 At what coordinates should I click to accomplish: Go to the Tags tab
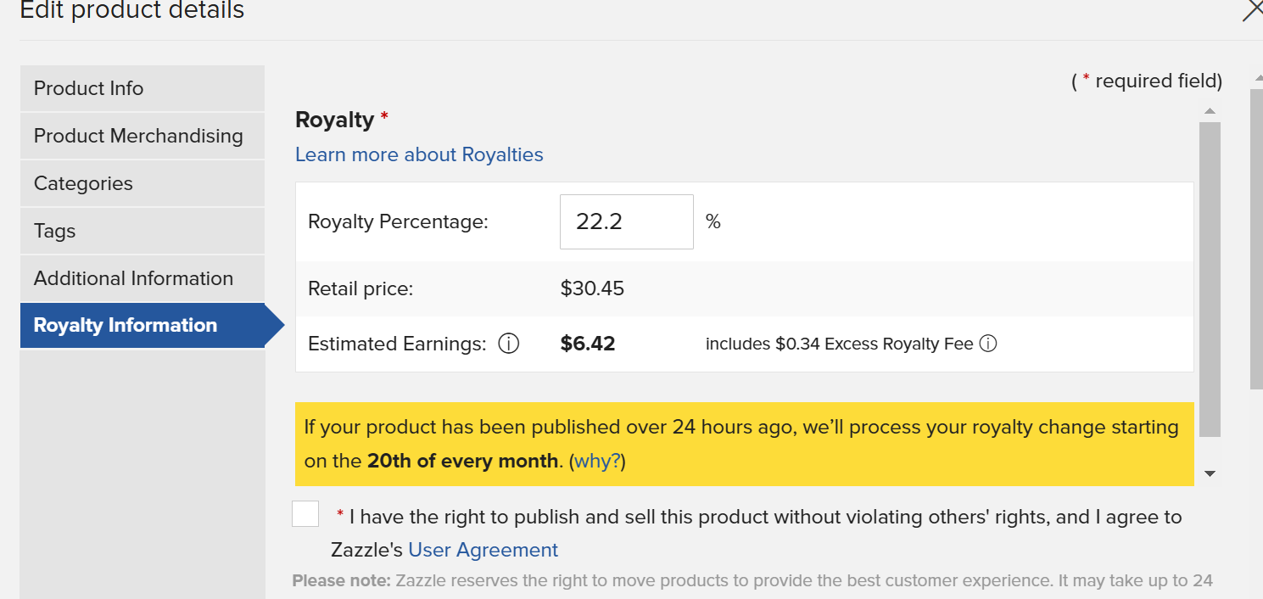[x=143, y=231]
